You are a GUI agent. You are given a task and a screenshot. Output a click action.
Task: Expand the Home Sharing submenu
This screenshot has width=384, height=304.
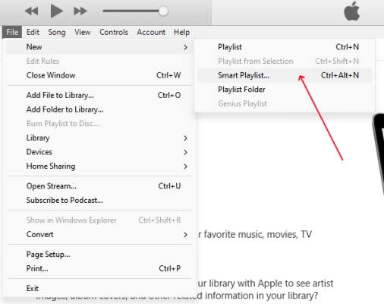point(99,166)
